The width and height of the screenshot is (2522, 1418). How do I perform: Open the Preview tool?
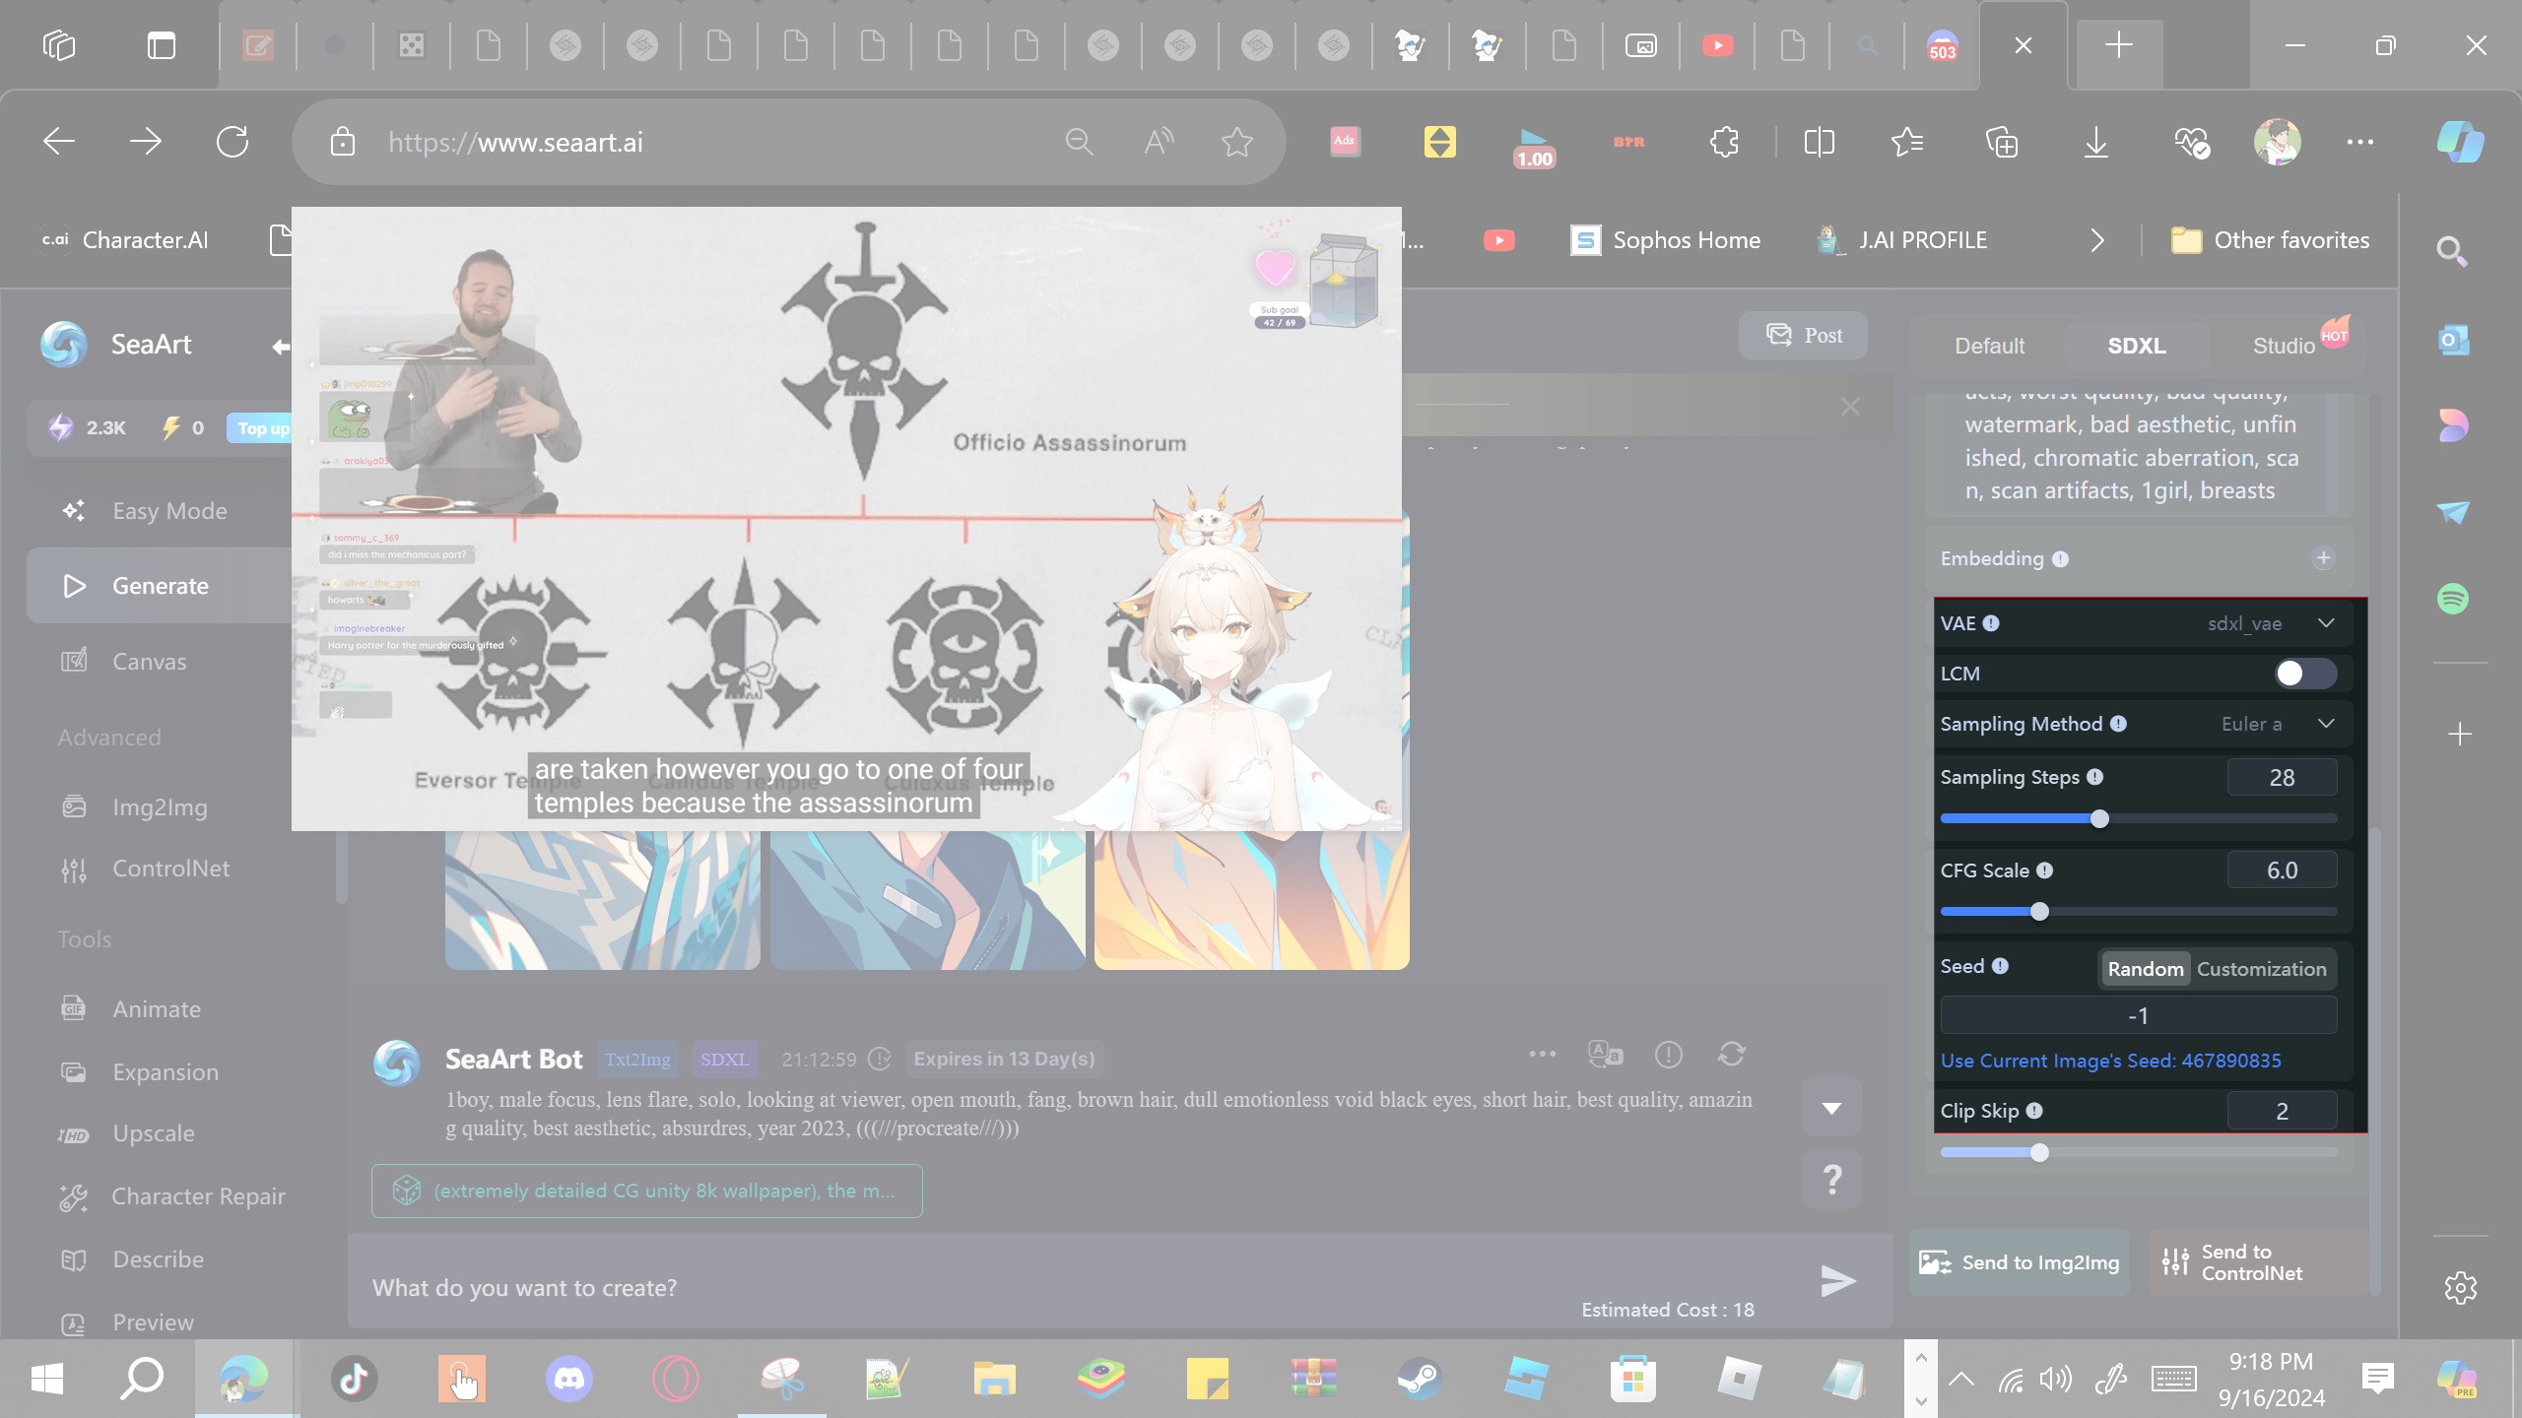point(153,1322)
